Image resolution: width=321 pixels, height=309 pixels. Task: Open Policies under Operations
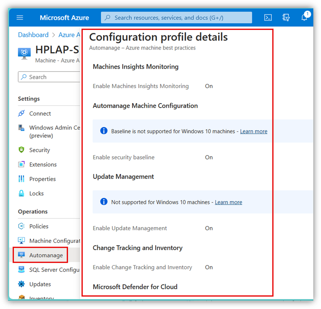pyautogui.click(x=39, y=226)
